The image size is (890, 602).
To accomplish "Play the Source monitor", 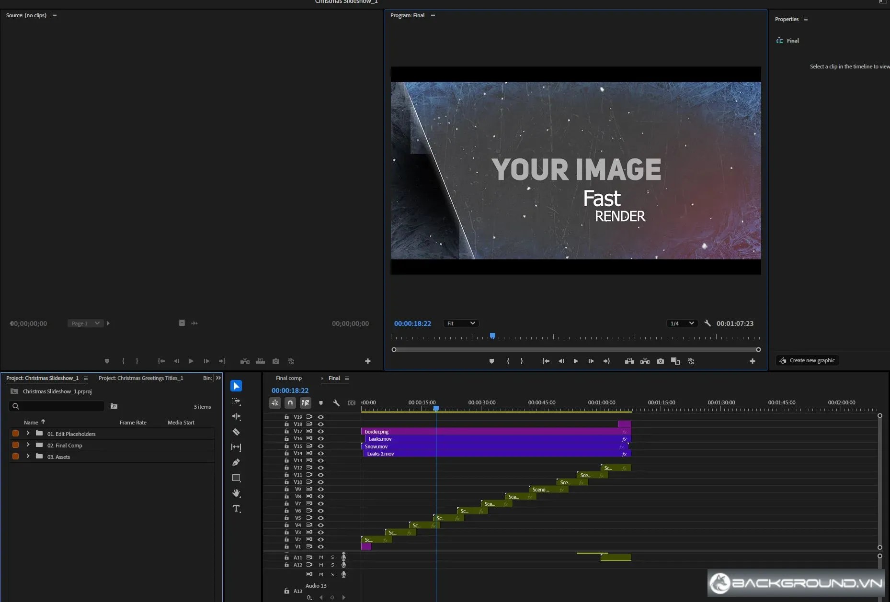I will (191, 361).
